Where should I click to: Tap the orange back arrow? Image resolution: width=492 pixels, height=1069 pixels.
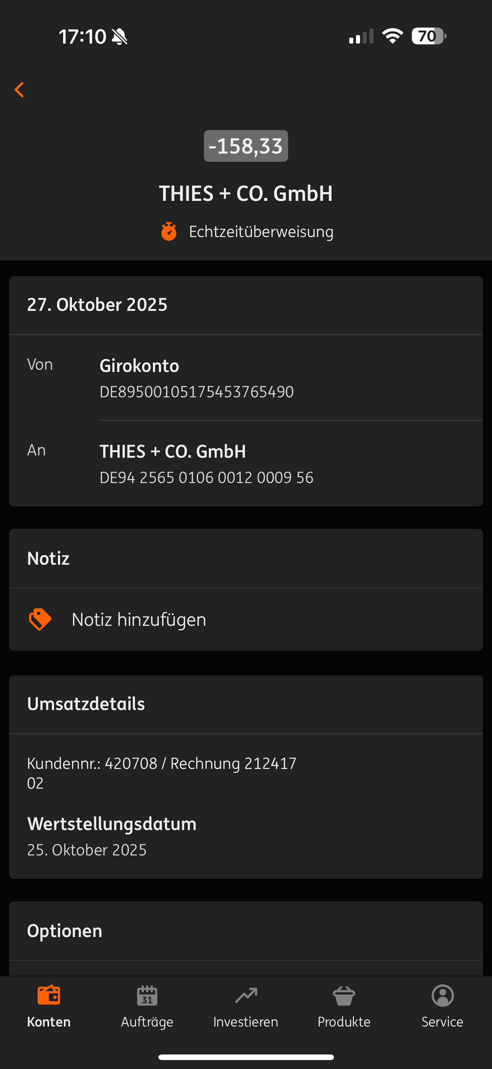[x=19, y=89]
